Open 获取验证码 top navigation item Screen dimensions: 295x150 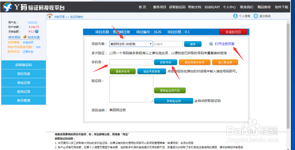coord(178,7)
